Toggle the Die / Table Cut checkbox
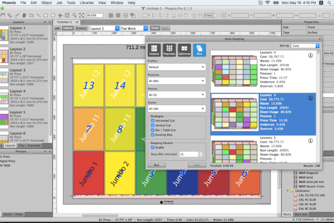The height and width of the screenshot is (223, 334). point(152,130)
